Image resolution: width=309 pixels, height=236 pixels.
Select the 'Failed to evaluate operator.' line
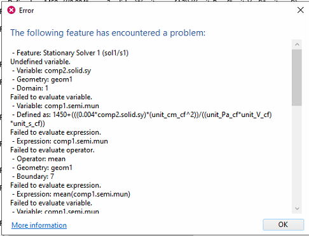(x=52, y=150)
